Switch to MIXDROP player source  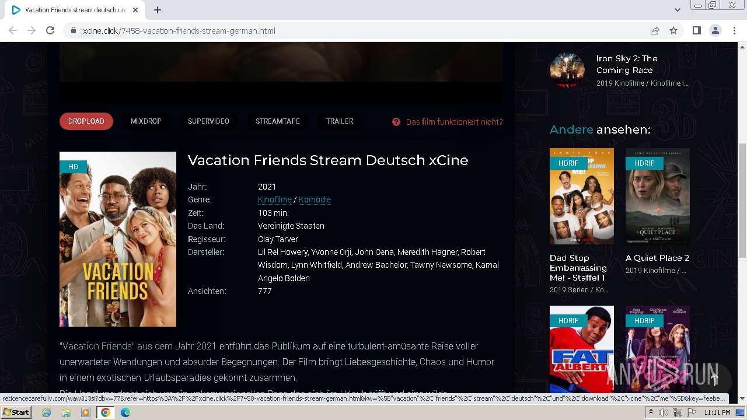(146, 121)
